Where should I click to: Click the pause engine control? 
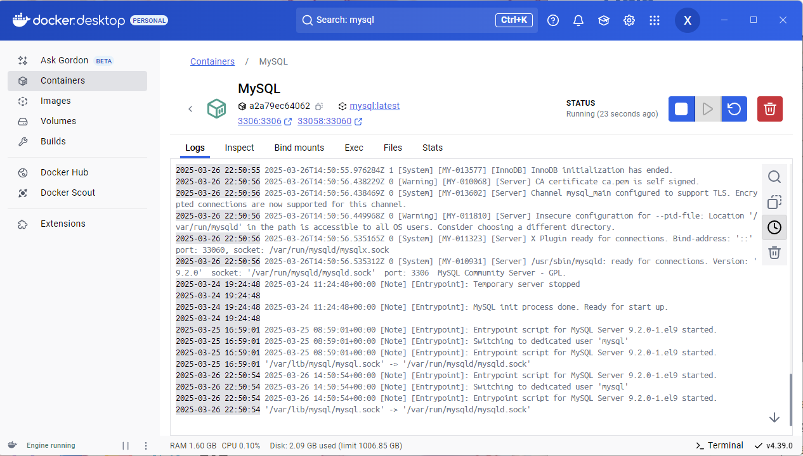pyautogui.click(x=125, y=445)
